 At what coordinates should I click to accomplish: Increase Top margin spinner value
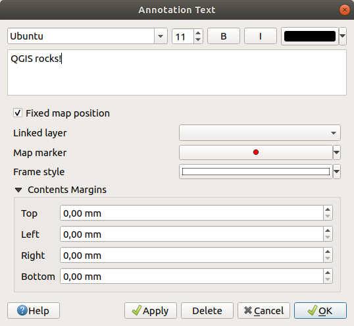tap(328, 209)
